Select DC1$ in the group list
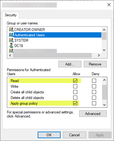 point(19,46)
